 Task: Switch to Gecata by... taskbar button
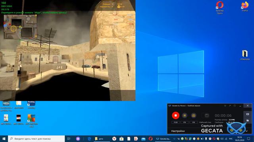point(163,139)
